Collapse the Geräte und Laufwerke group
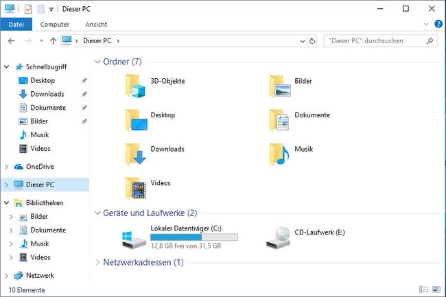446x297 pixels. (97, 213)
